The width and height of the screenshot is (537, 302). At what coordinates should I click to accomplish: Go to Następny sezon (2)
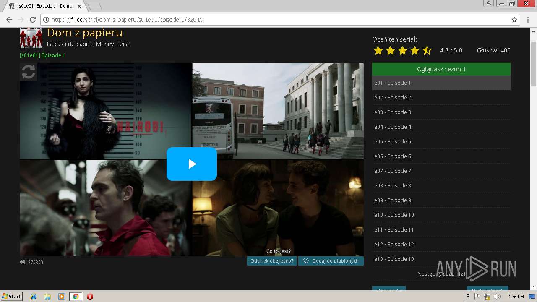pos(441,273)
